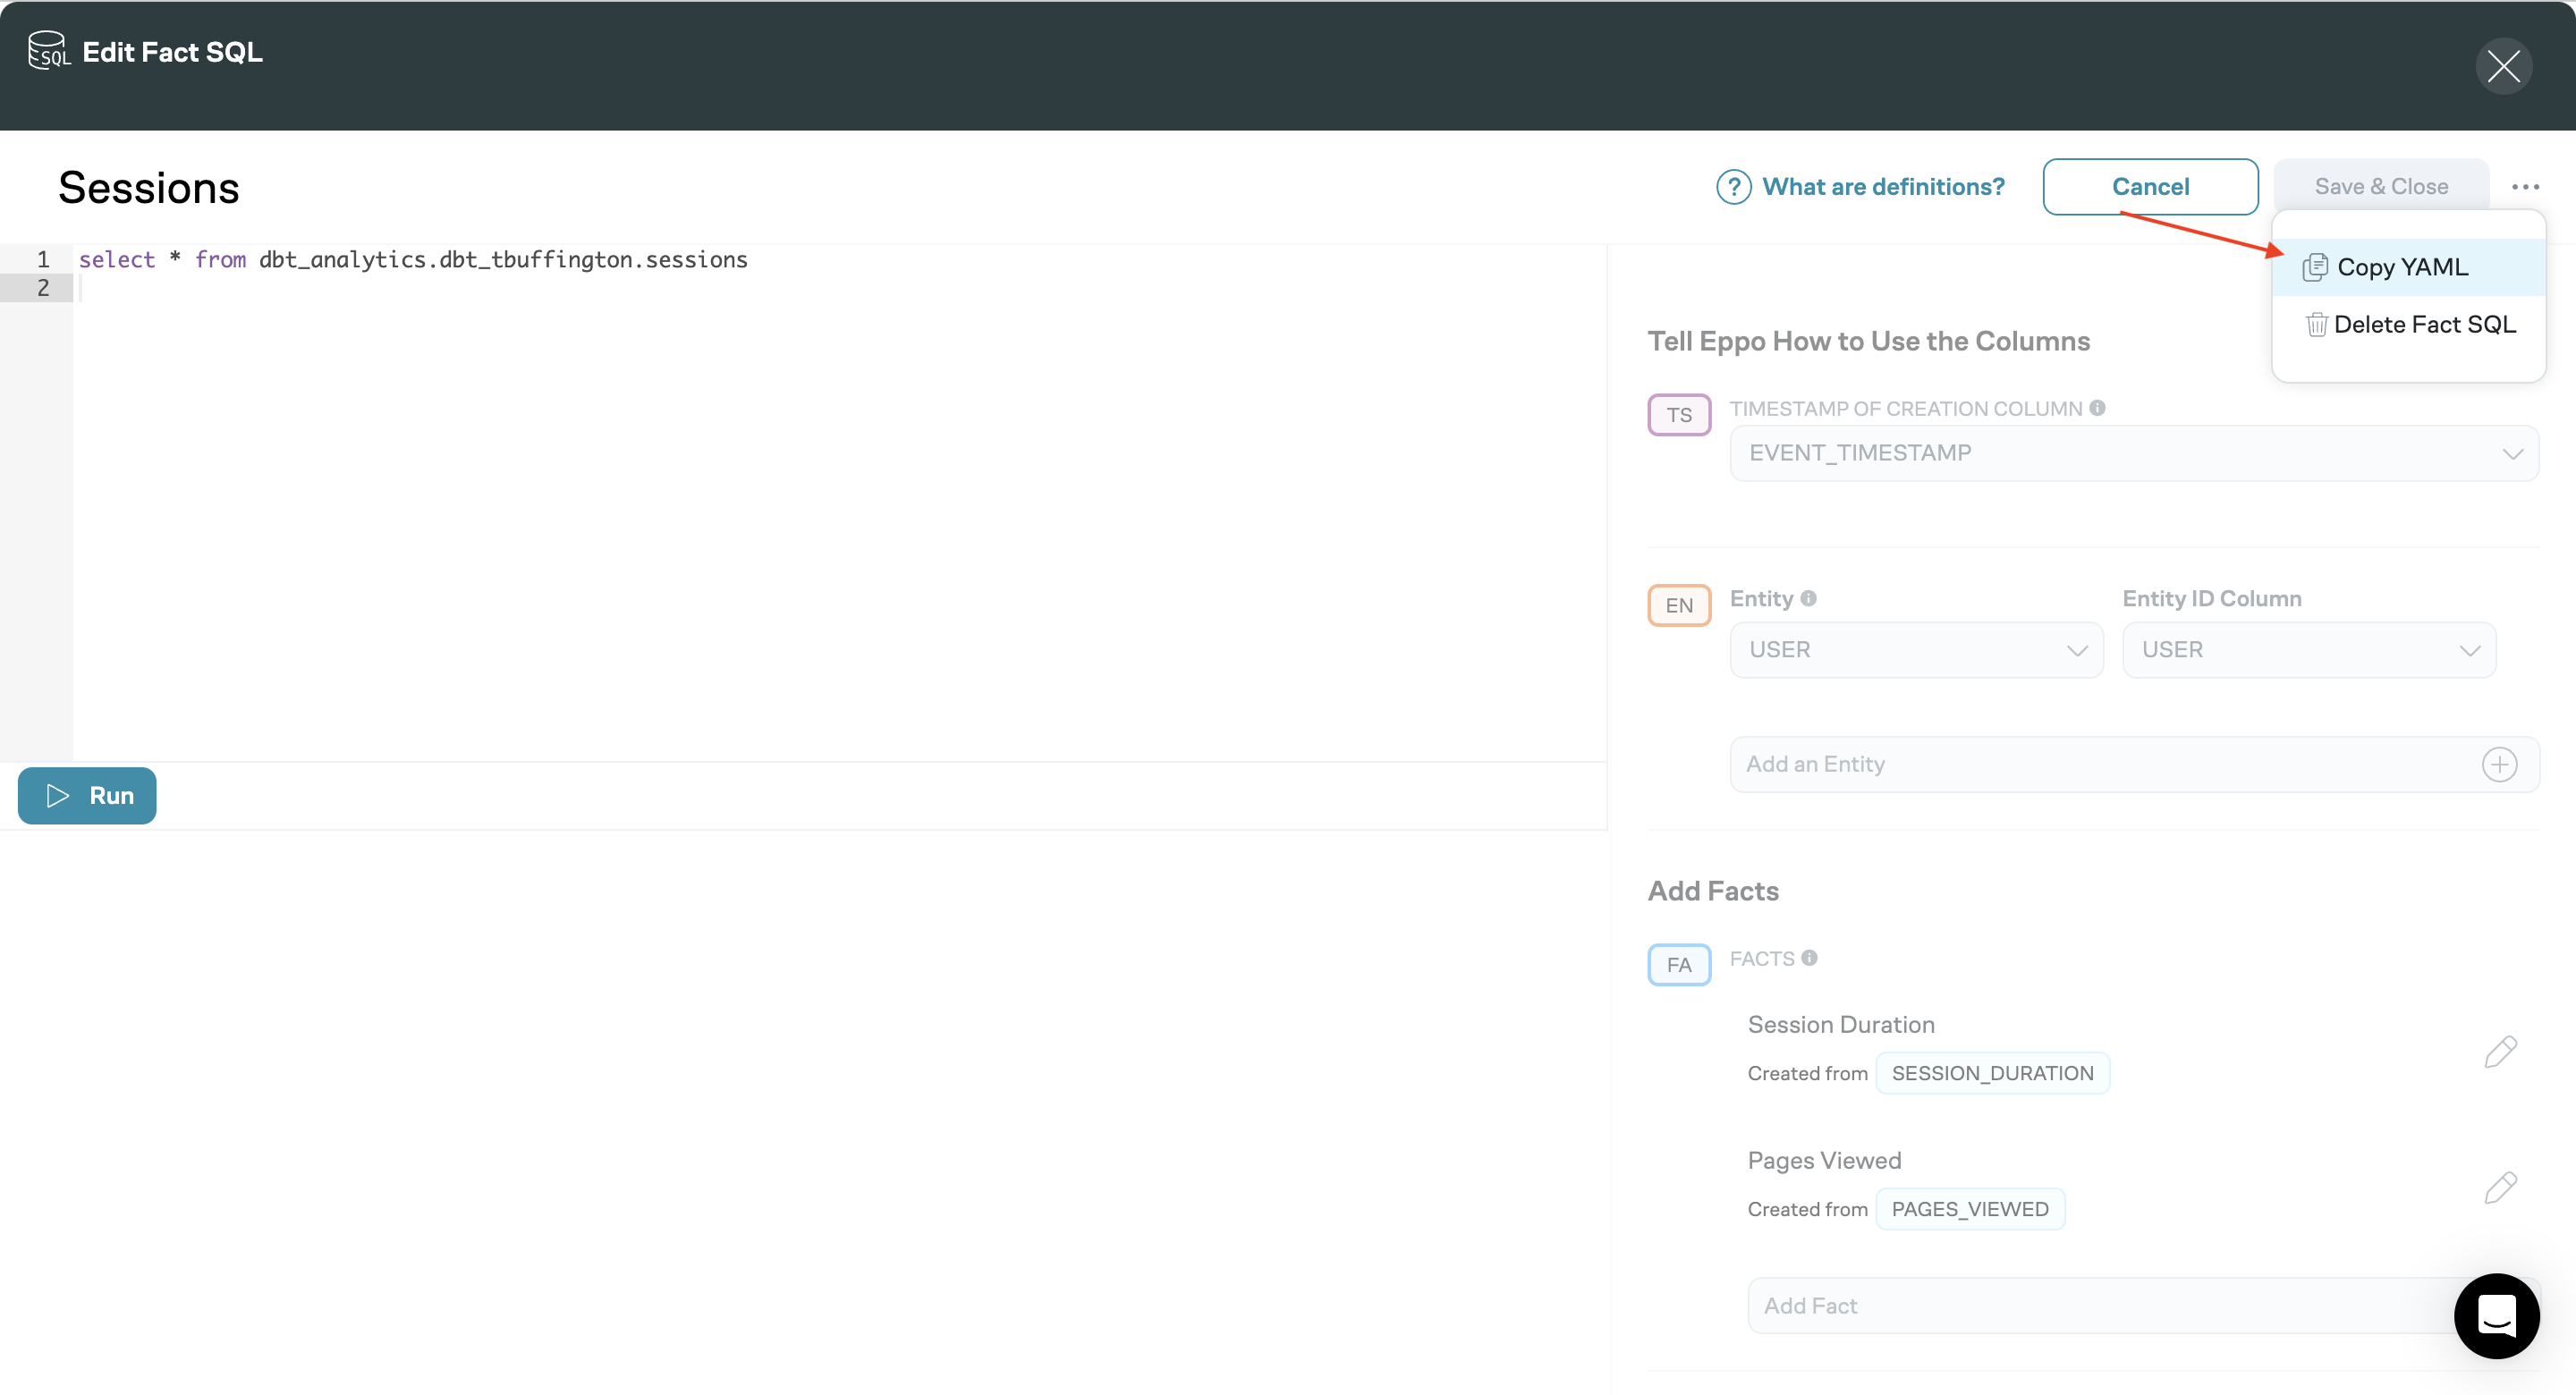Open the Entity ID Column dropdown
Image resolution: width=2576 pixels, height=1395 pixels.
2309,650
